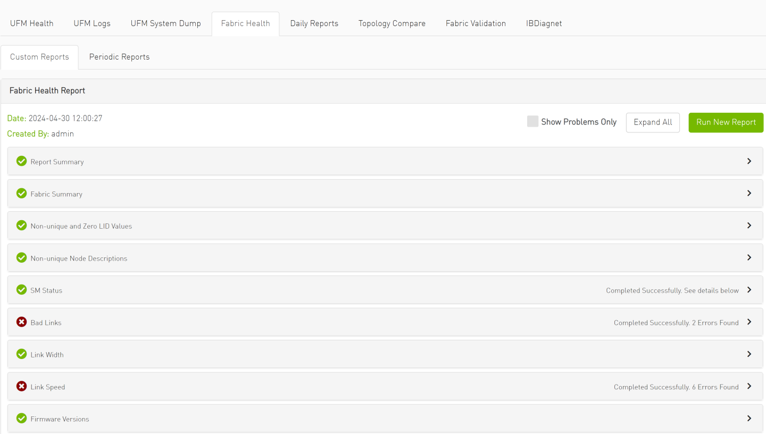This screenshot has height=434, width=766.
Task: Click the red error icon beside Link Speed
Action: [x=21, y=387]
